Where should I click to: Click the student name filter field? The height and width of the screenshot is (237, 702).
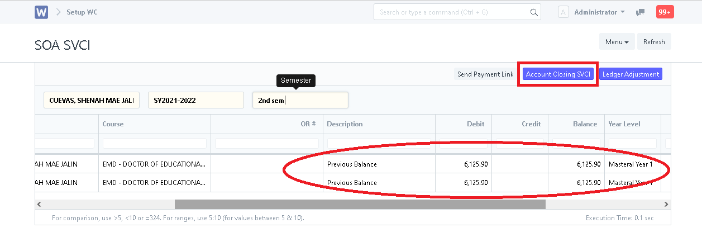pos(92,101)
